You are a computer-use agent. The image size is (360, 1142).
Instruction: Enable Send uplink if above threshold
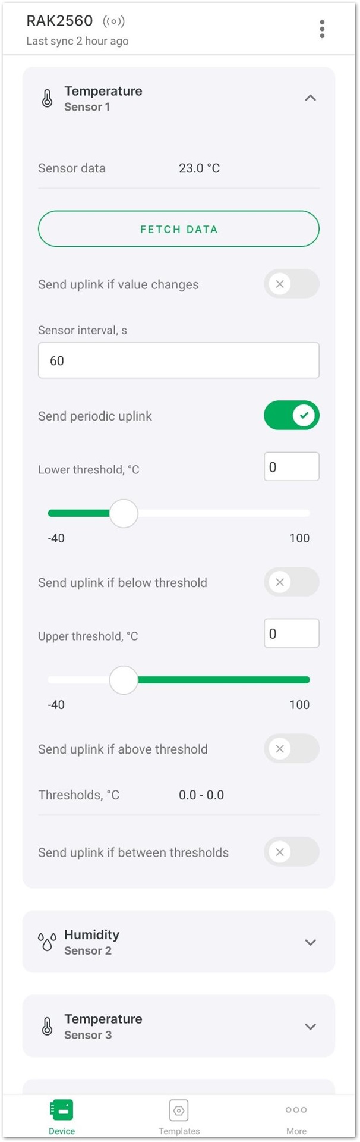coord(292,748)
